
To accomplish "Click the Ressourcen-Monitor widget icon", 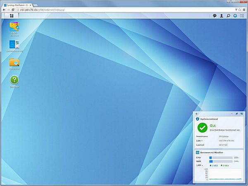I will point(198,153).
